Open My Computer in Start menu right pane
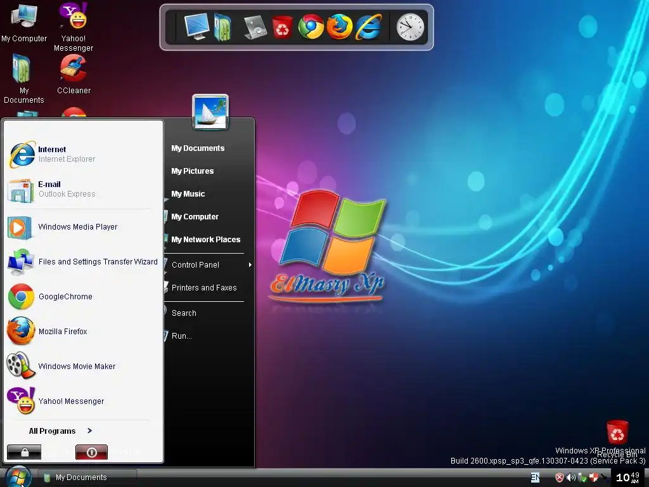The image size is (649, 487). tap(195, 217)
